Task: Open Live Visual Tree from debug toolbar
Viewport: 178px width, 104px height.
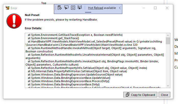Action: click(x=60, y=8)
